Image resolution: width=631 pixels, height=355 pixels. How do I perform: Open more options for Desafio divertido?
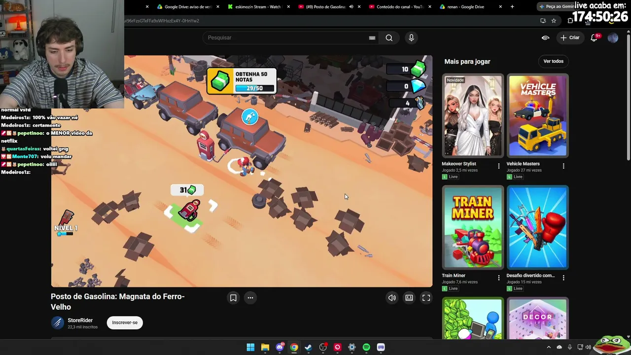pyautogui.click(x=563, y=278)
